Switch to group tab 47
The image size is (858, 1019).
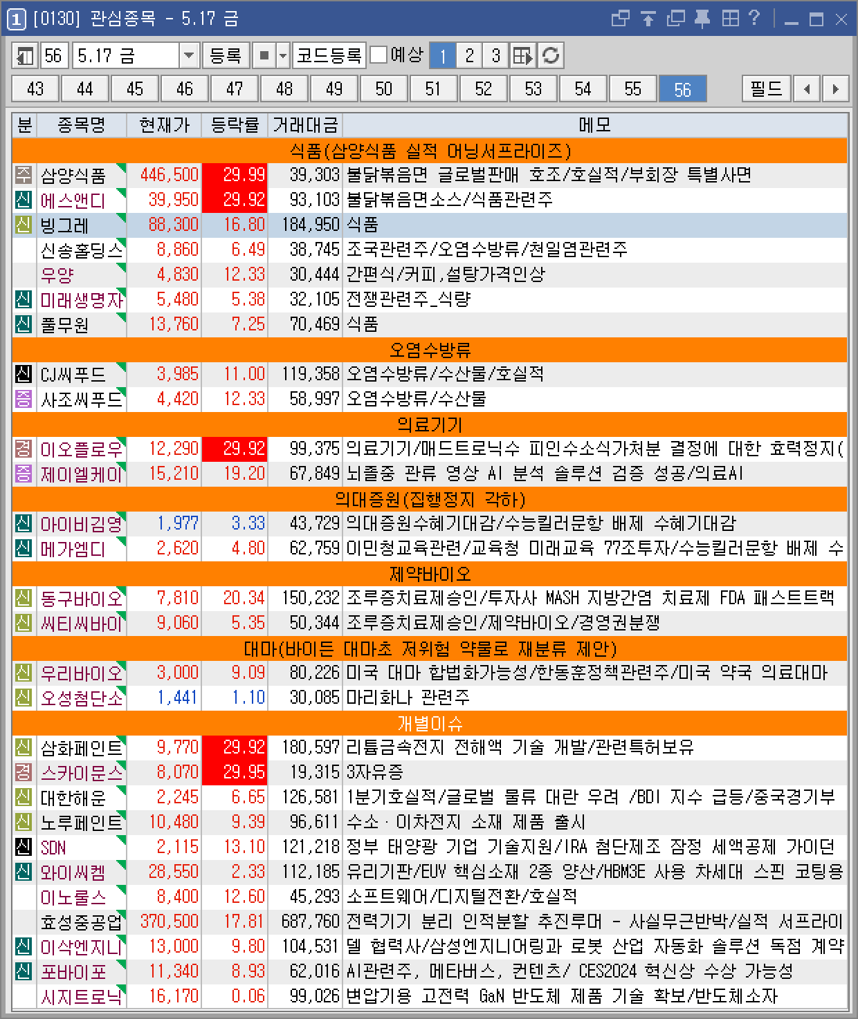(x=235, y=88)
